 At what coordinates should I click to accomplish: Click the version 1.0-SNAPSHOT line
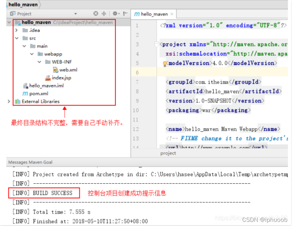coord(215,101)
